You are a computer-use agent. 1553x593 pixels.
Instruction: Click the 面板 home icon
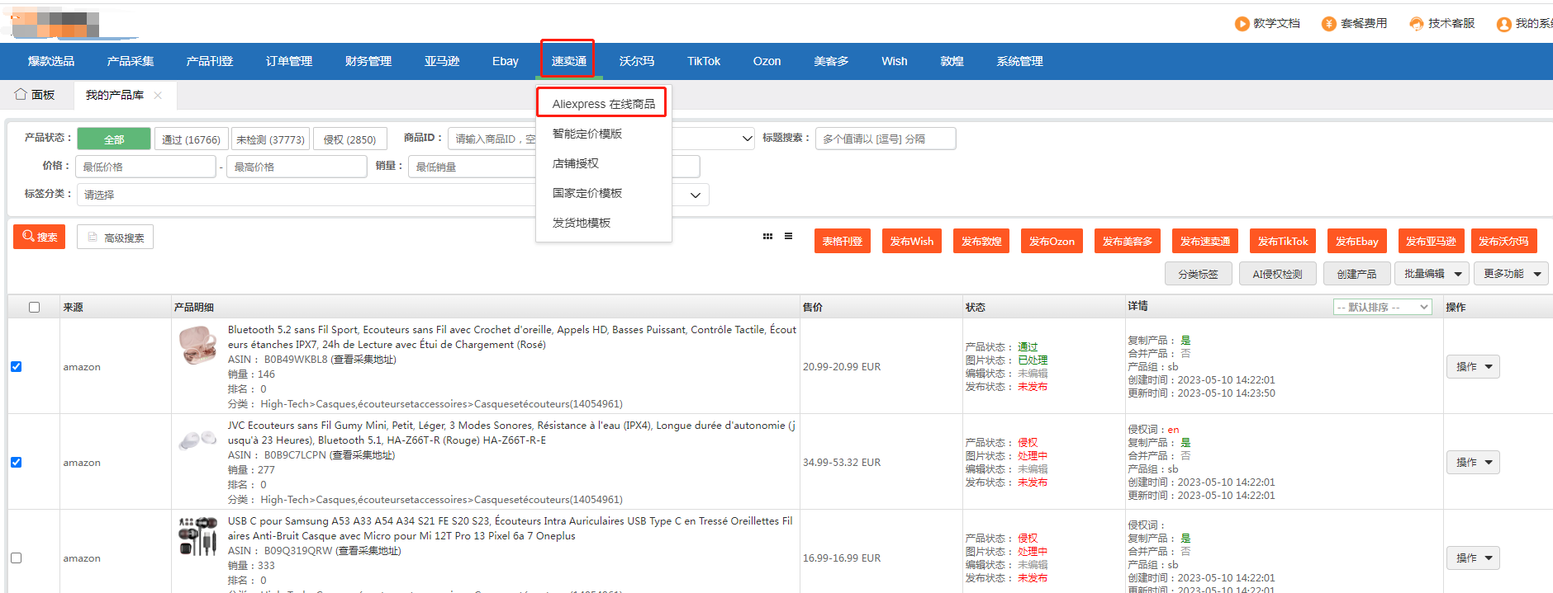(21, 95)
